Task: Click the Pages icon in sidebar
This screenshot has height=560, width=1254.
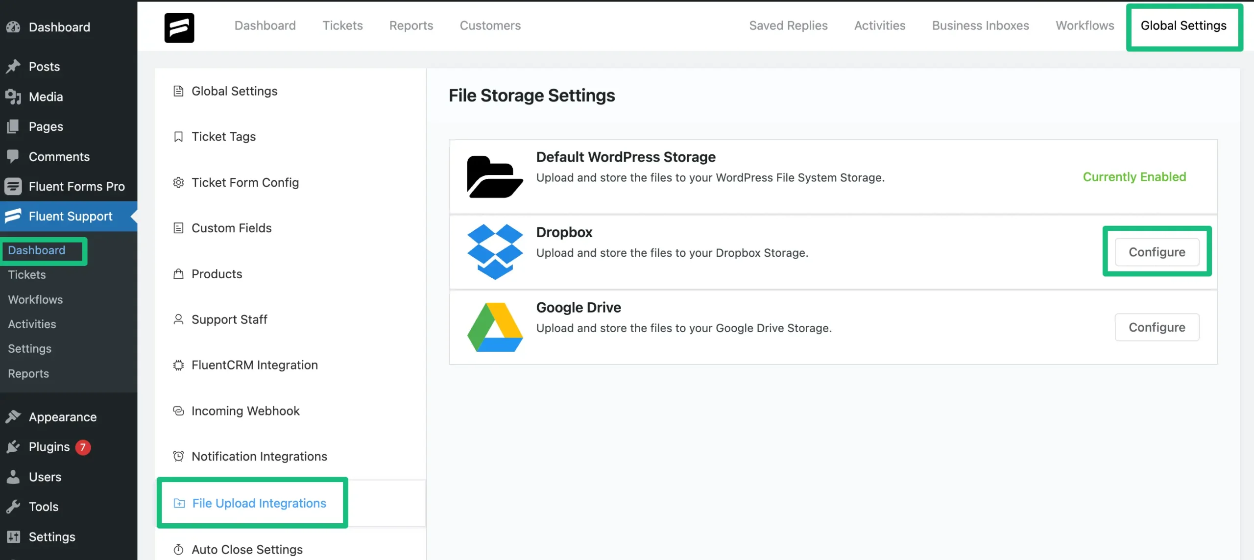Action: point(13,126)
